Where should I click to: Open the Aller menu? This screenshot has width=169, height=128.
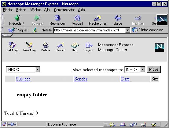(x=47, y=10)
